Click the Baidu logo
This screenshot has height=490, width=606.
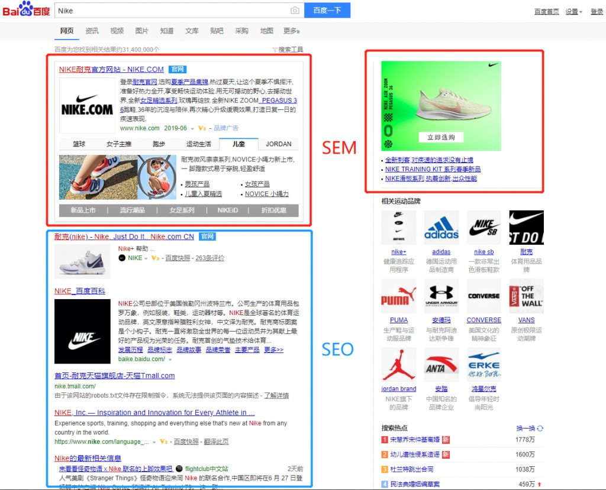coord(26,9)
